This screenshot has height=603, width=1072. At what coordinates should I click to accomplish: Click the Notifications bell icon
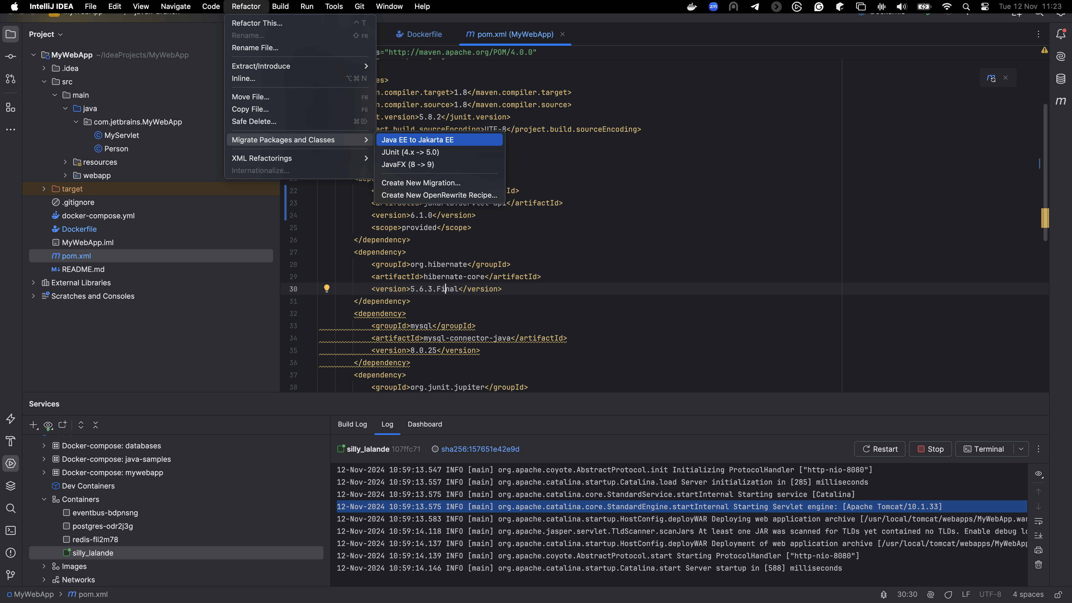pyautogui.click(x=1061, y=34)
